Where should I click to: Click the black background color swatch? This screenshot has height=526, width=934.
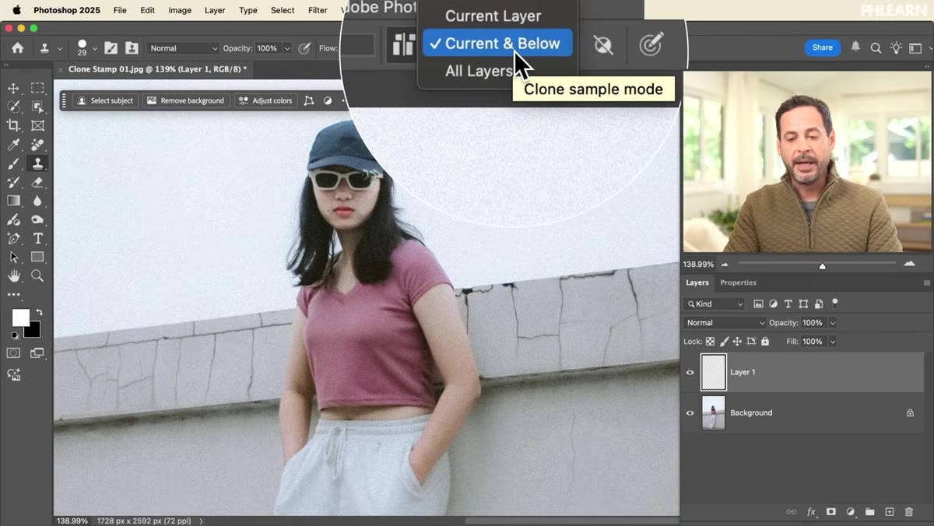(x=34, y=331)
